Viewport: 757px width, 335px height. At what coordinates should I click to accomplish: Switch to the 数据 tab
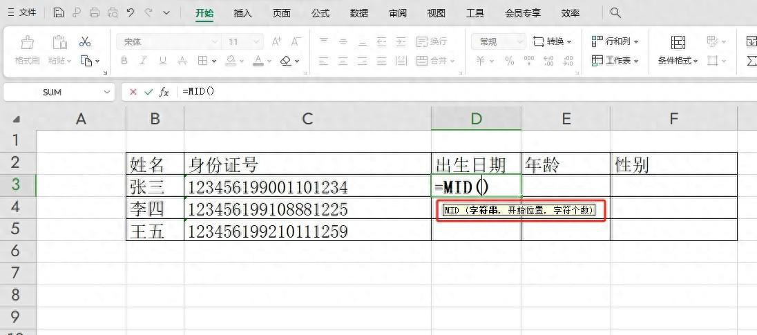(x=358, y=14)
